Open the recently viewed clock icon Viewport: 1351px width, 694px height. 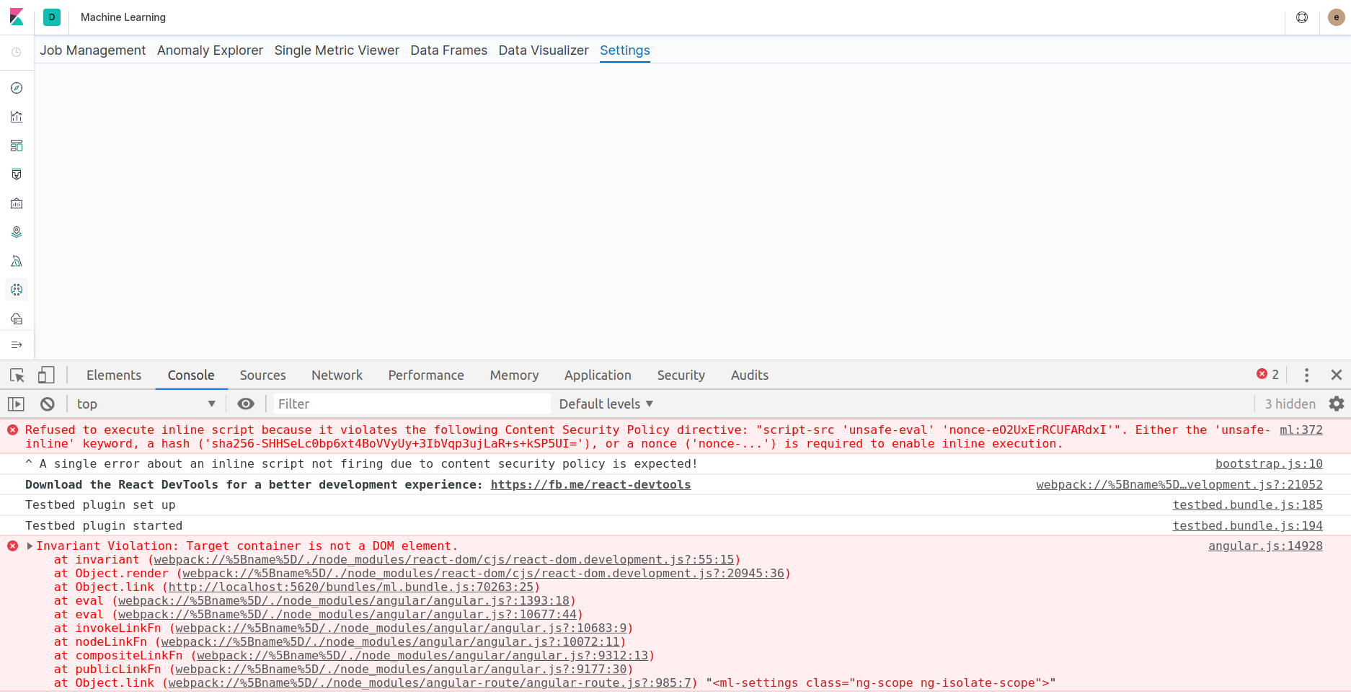(17, 52)
